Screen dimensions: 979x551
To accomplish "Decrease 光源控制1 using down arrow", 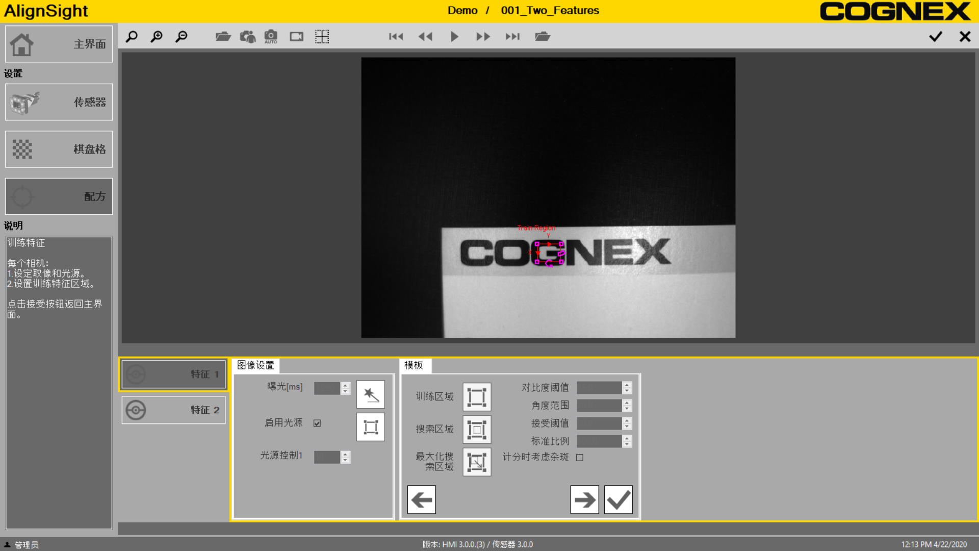I will (x=346, y=460).
